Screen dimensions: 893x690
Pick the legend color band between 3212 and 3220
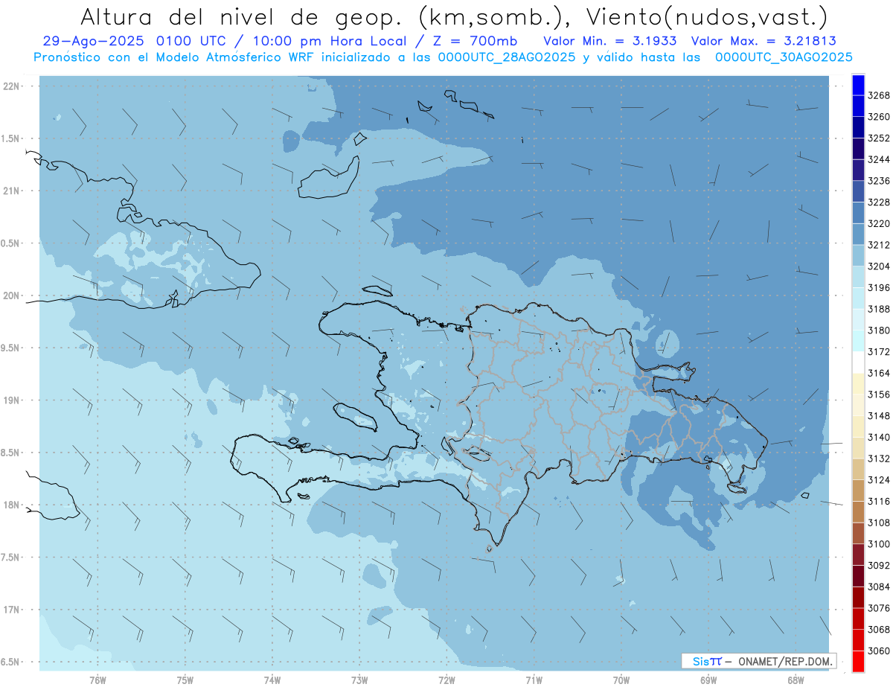click(x=858, y=234)
